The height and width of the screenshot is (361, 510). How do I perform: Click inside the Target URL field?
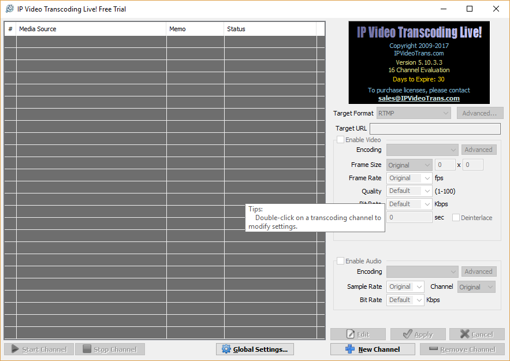435,128
